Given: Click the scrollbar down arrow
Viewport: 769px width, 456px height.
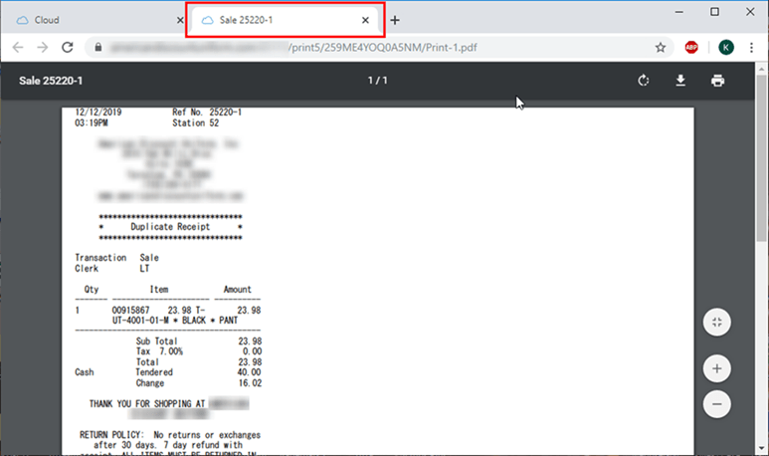Looking at the screenshot, I should tap(762, 448).
